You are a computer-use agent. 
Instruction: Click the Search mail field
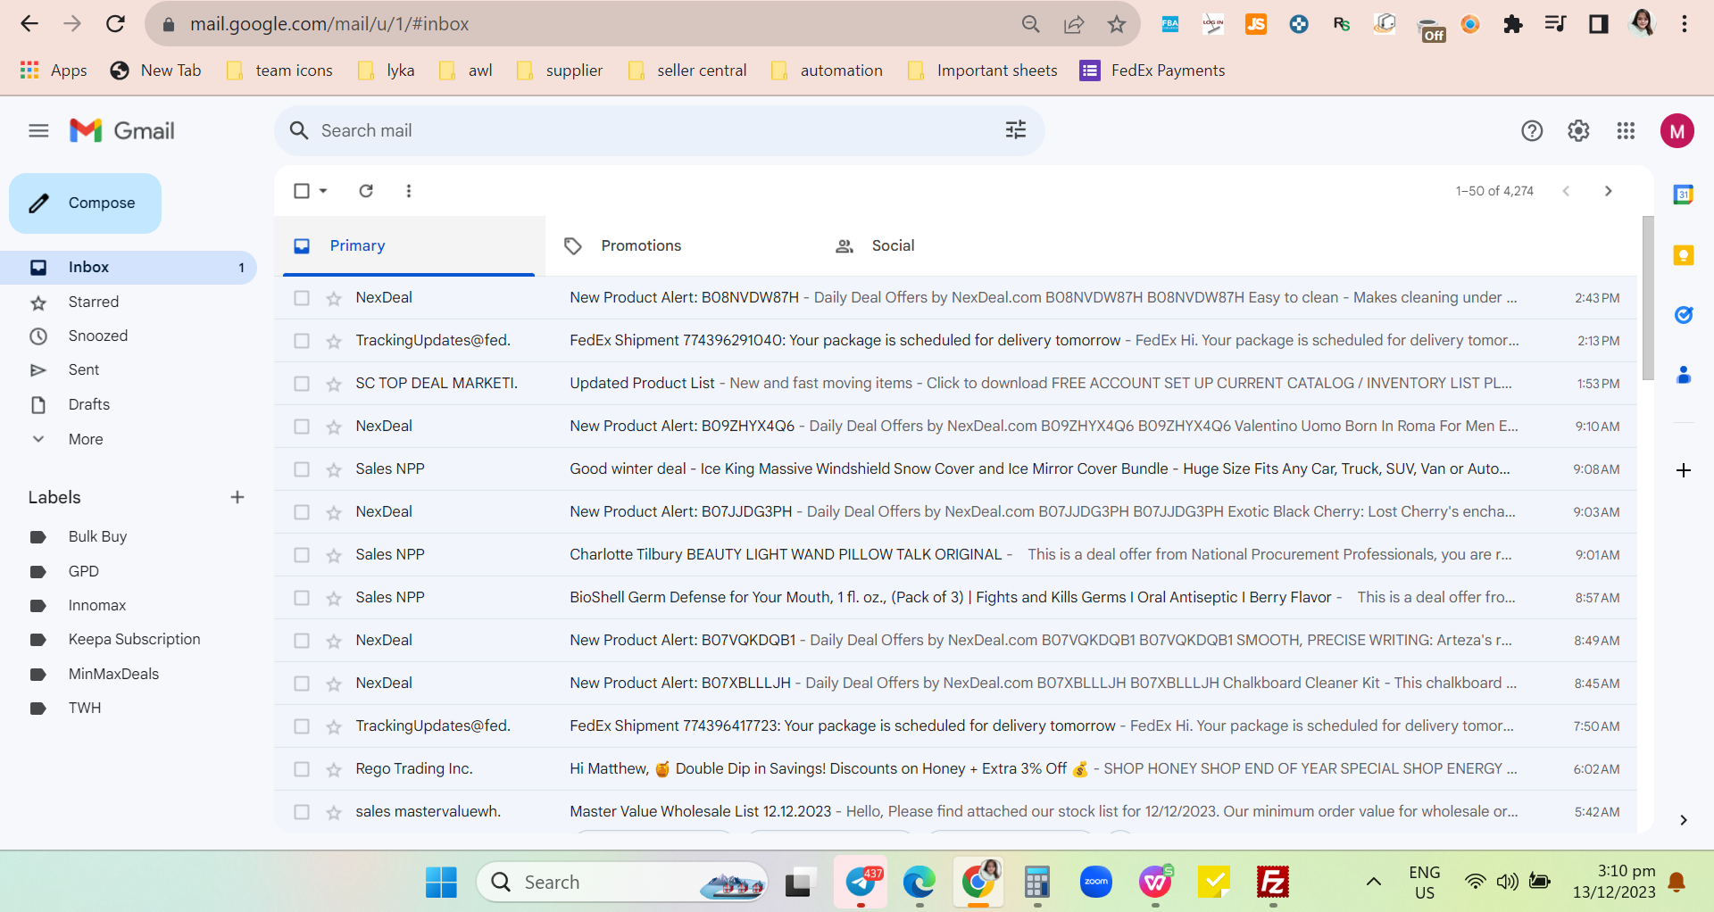[x=659, y=131]
